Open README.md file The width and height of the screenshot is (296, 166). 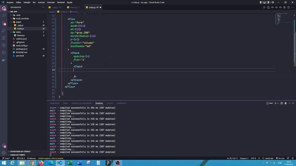pyautogui.click(x=21, y=52)
